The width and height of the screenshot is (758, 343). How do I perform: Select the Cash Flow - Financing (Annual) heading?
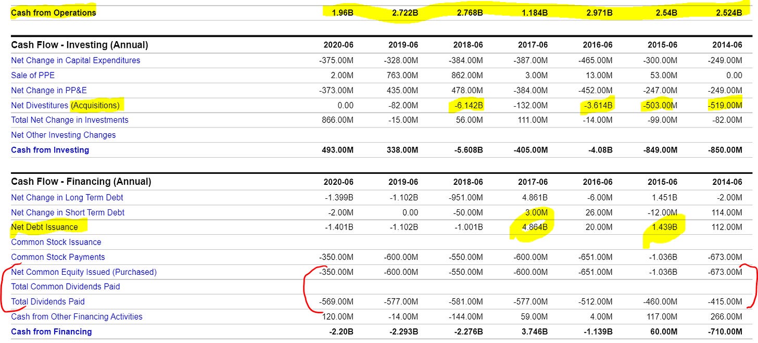click(81, 182)
